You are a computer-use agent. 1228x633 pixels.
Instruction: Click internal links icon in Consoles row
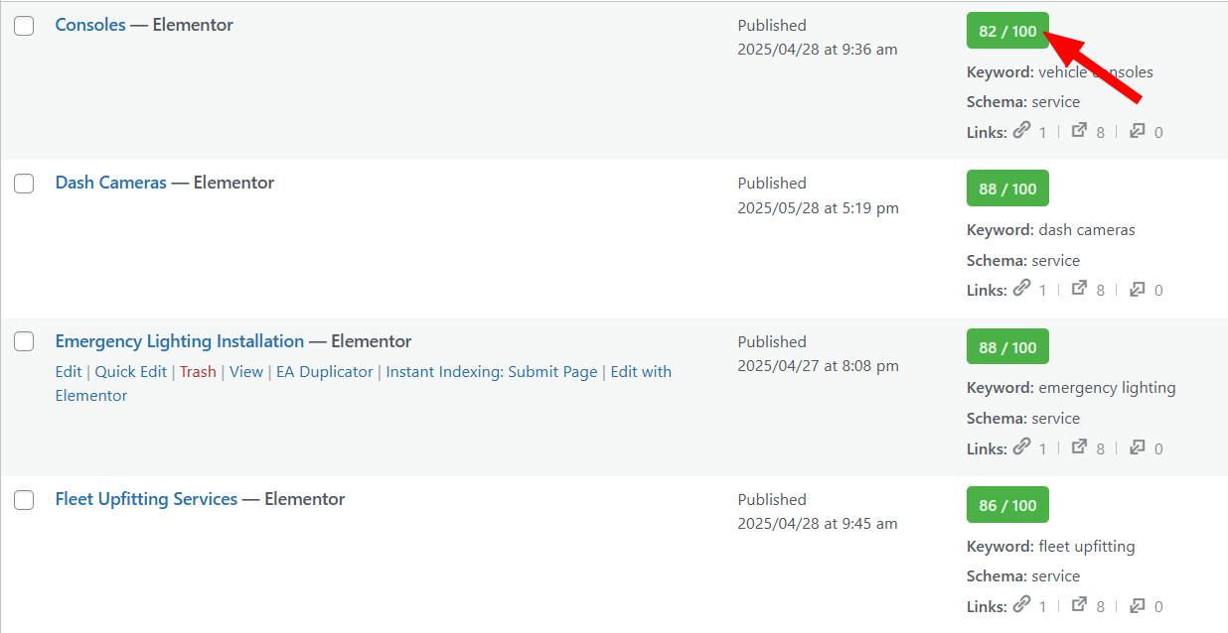point(1021,130)
